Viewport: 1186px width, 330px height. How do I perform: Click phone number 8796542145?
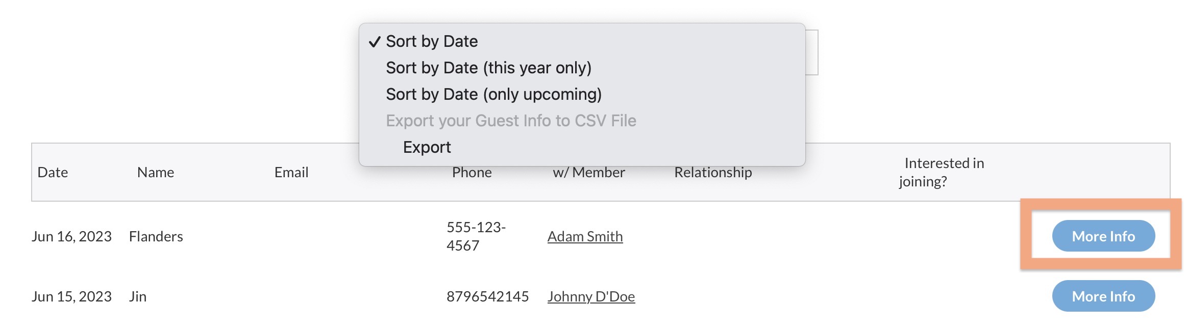(487, 296)
